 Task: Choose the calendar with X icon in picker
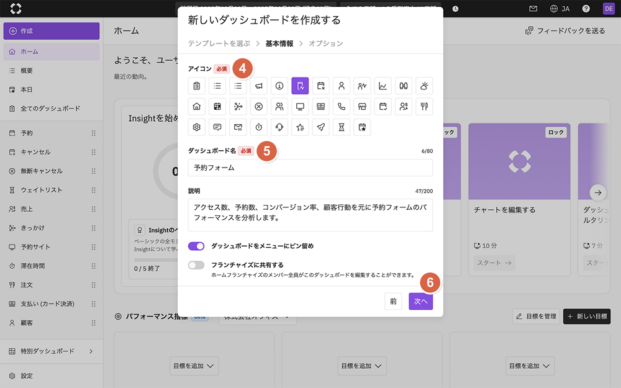point(321,86)
